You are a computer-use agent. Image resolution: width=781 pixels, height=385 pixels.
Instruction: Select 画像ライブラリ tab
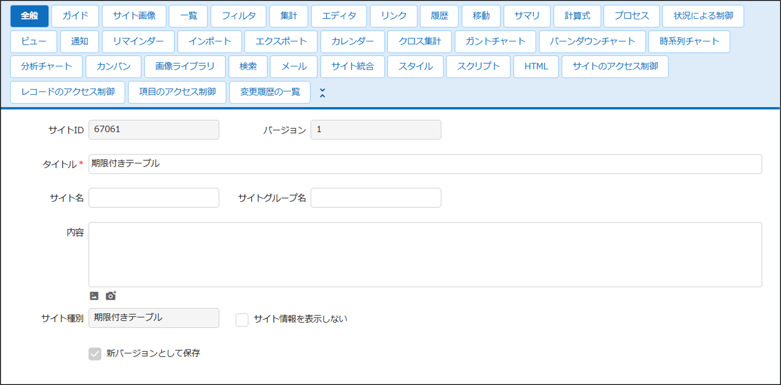pos(185,67)
